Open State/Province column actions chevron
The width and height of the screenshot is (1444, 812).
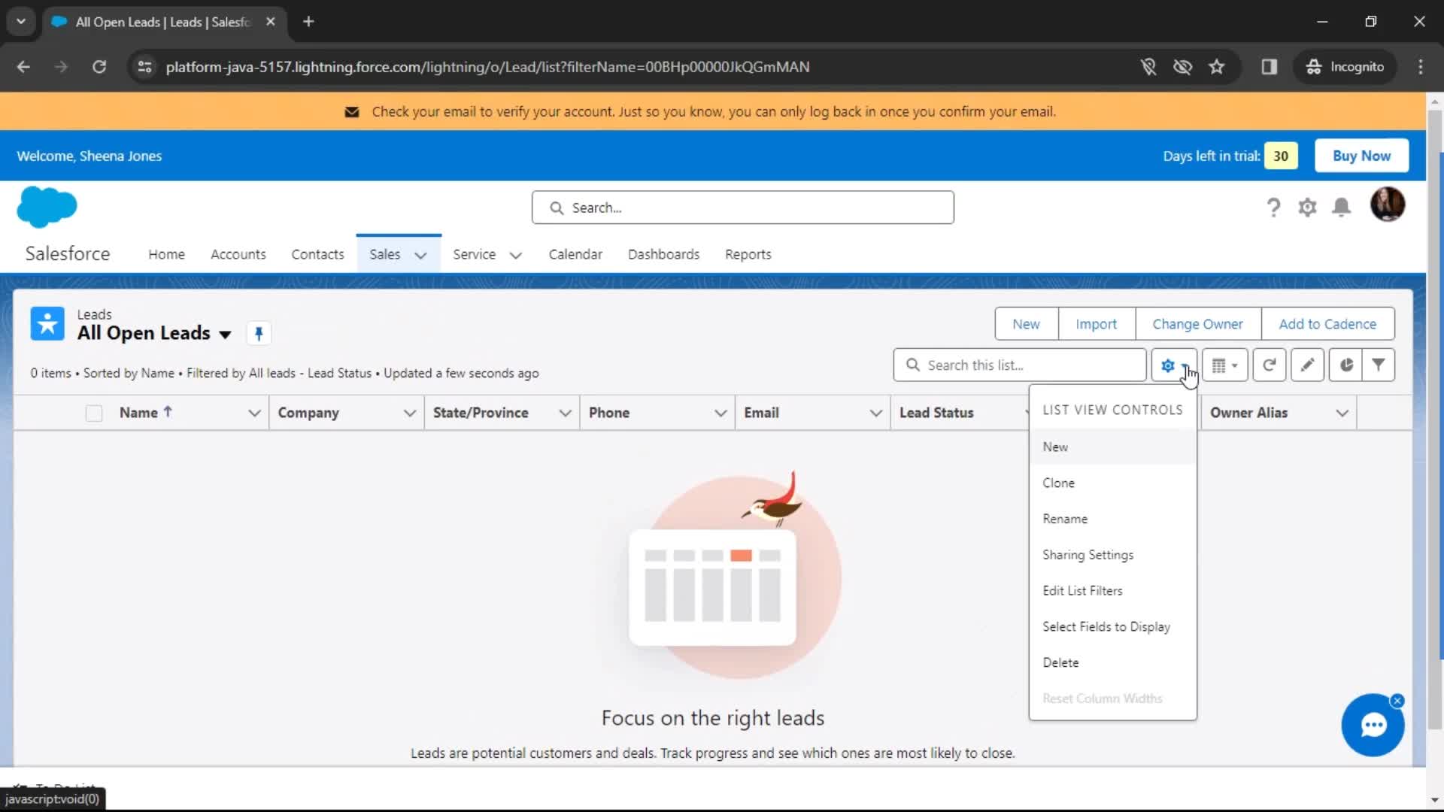(x=566, y=413)
